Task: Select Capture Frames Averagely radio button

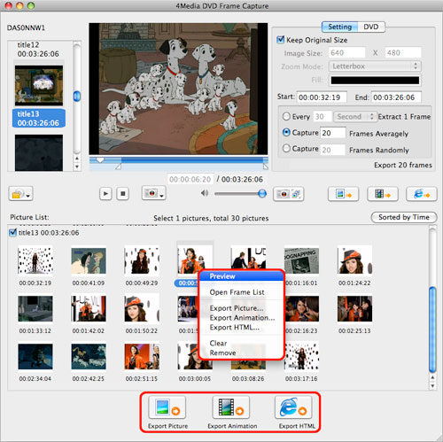Action: (286, 132)
